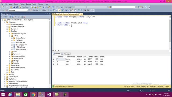
Task: Open the Query menu
Action: point(16,4)
